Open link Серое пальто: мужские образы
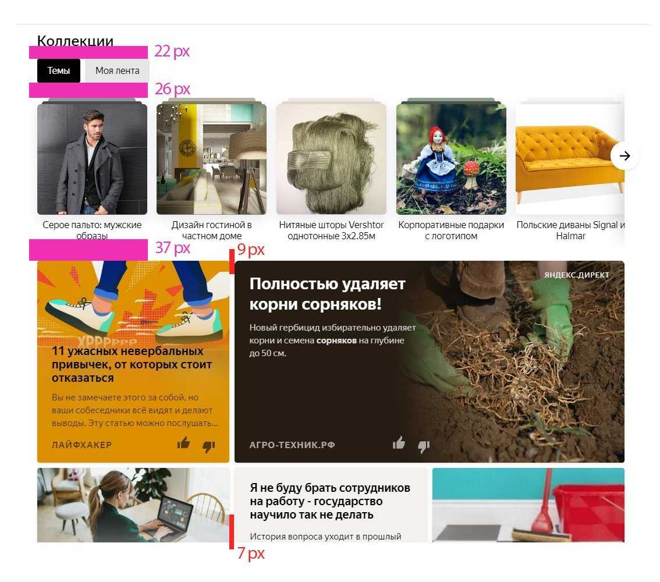Viewport: 660px width, 582px height. point(92,230)
